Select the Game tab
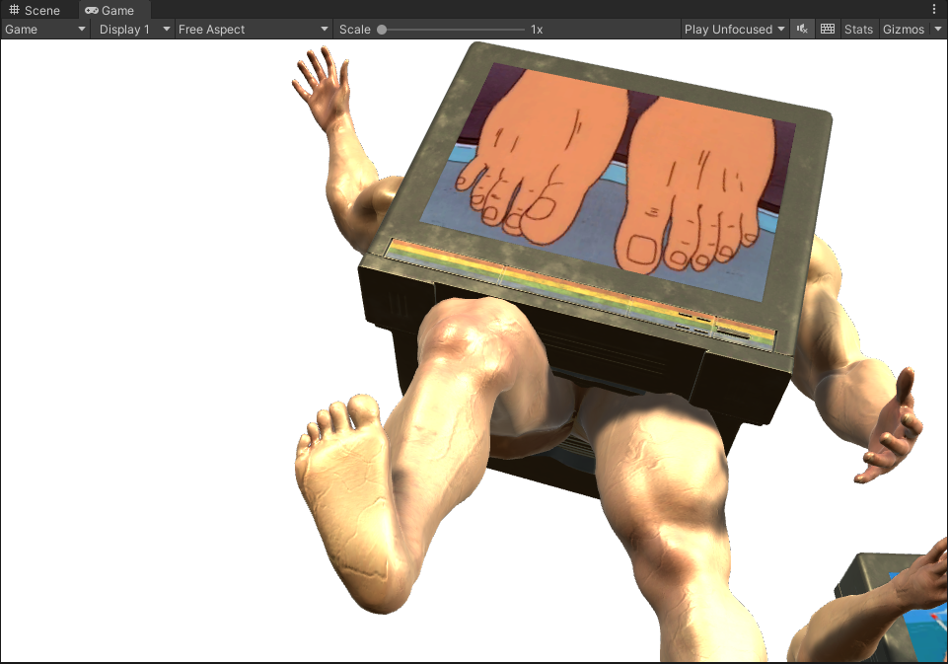Viewport: 948px width, 664px height. click(109, 10)
